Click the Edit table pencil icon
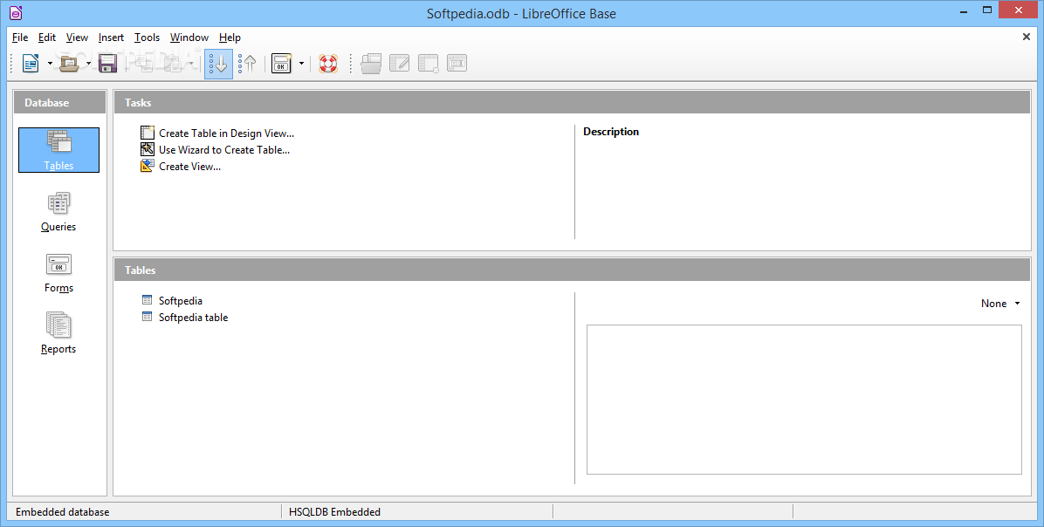Screen dimensions: 1044x527 pos(400,63)
